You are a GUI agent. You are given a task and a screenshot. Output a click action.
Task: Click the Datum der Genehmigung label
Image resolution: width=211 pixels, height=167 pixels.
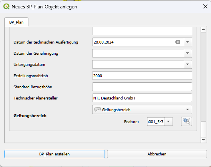tap(36, 53)
